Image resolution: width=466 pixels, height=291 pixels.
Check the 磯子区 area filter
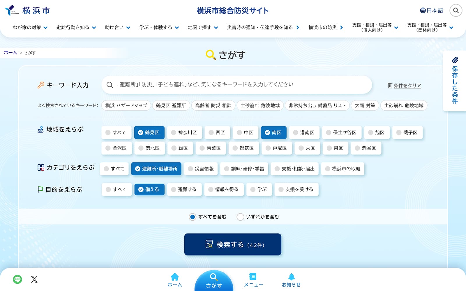407,132
